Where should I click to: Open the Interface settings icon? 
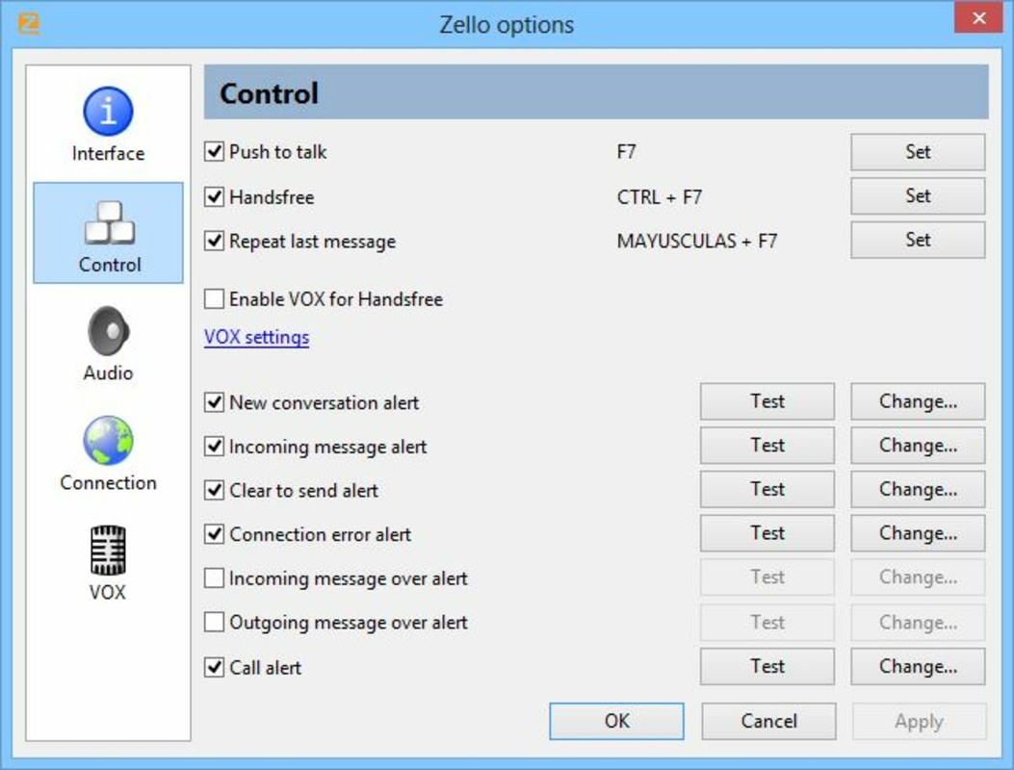[x=107, y=111]
